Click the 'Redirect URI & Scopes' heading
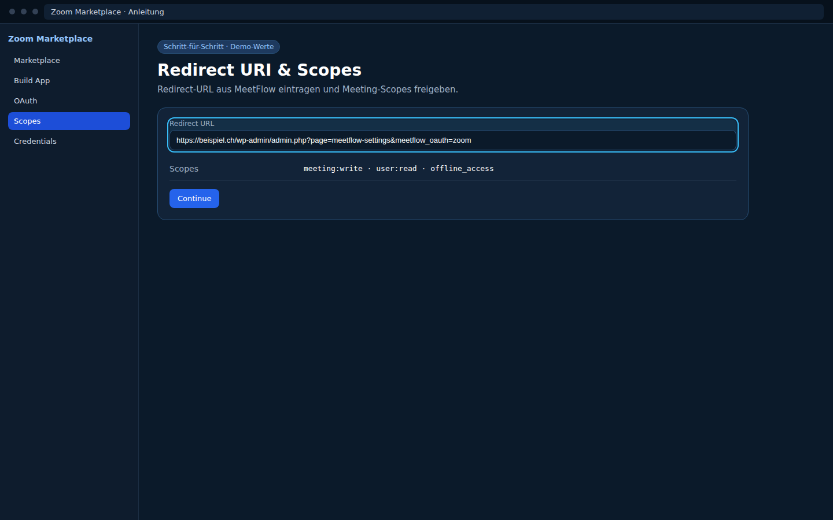The image size is (833, 520). 259,70
